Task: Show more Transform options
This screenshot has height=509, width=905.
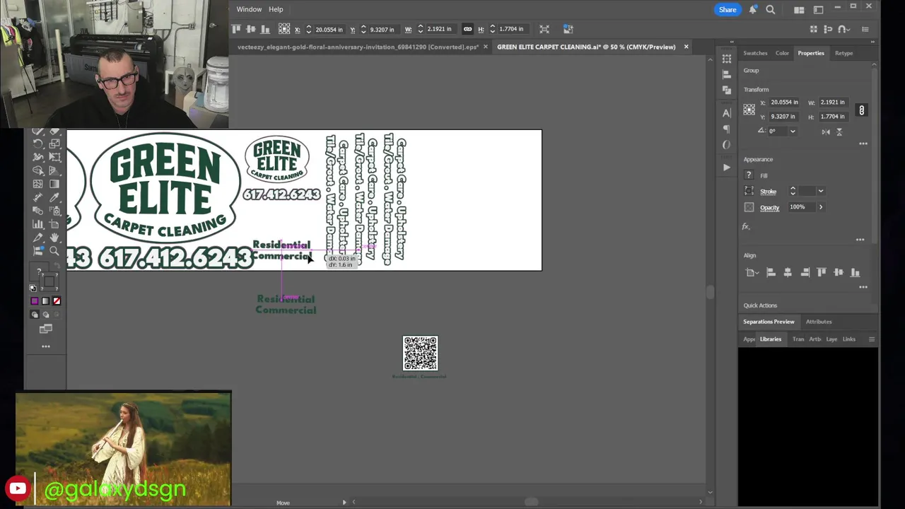Action: pos(863,144)
